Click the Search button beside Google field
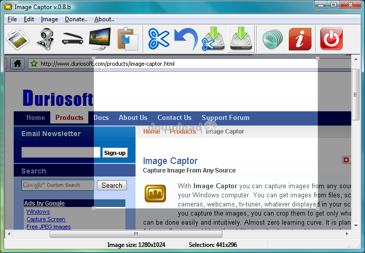 [112, 185]
